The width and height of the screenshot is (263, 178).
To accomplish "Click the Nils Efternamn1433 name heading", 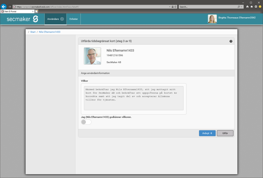I will click(120, 50).
